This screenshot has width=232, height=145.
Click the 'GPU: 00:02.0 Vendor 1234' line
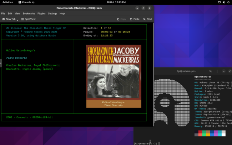coord(213,123)
